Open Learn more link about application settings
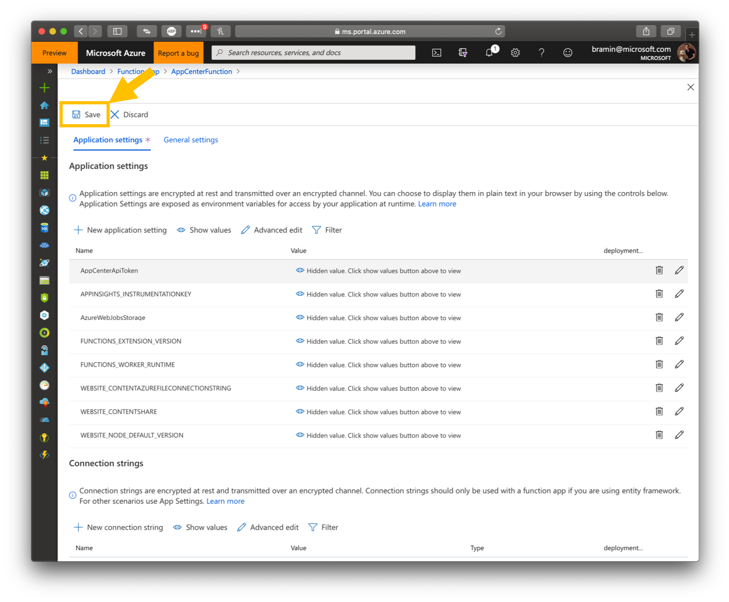 (x=437, y=204)
